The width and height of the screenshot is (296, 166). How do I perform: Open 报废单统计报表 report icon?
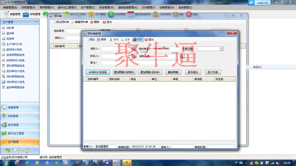pyautogui.click(x=3, y=60)
